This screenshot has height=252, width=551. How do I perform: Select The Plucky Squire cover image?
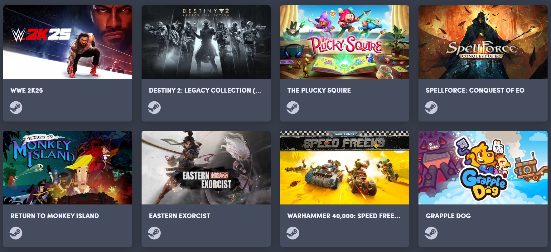345,42
